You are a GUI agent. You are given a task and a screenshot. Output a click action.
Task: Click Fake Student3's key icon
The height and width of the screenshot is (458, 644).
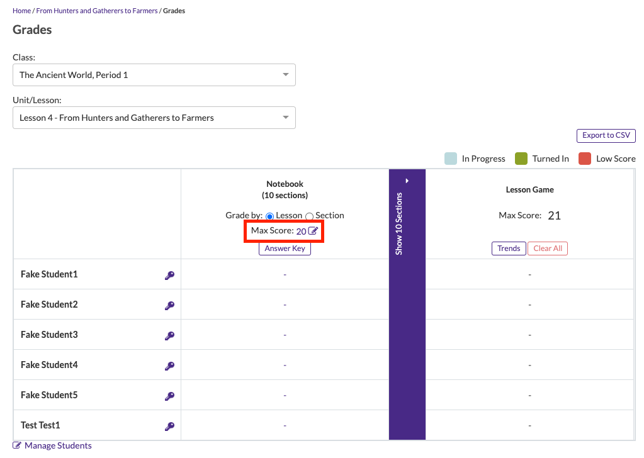(x=169, y=335)
